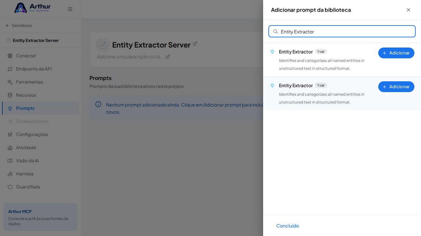Open Configurações

[40, 134]
